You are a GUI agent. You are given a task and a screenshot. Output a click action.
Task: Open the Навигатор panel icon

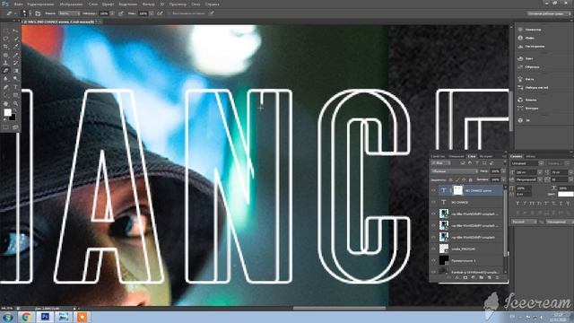click(520, 30)
